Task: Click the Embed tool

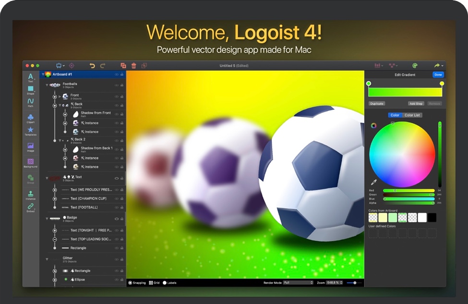Action: pyautogui.click(x=30, y=208)
